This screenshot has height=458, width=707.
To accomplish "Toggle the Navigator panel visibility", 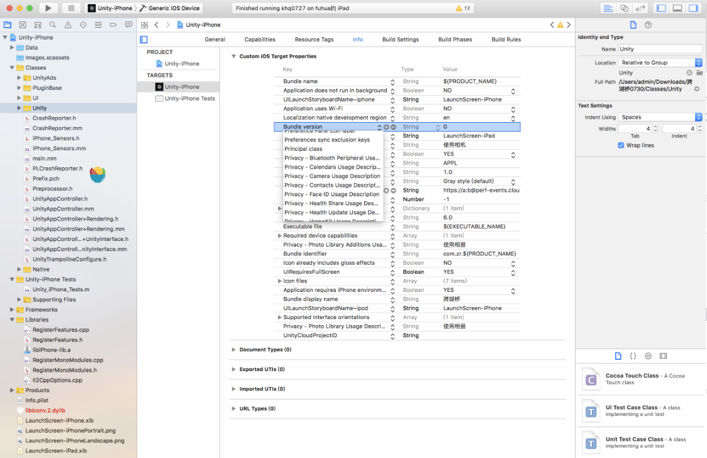I will 661,8.
